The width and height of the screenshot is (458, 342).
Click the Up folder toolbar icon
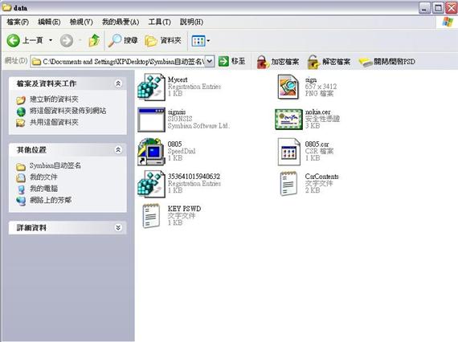(x=94, y=40)
